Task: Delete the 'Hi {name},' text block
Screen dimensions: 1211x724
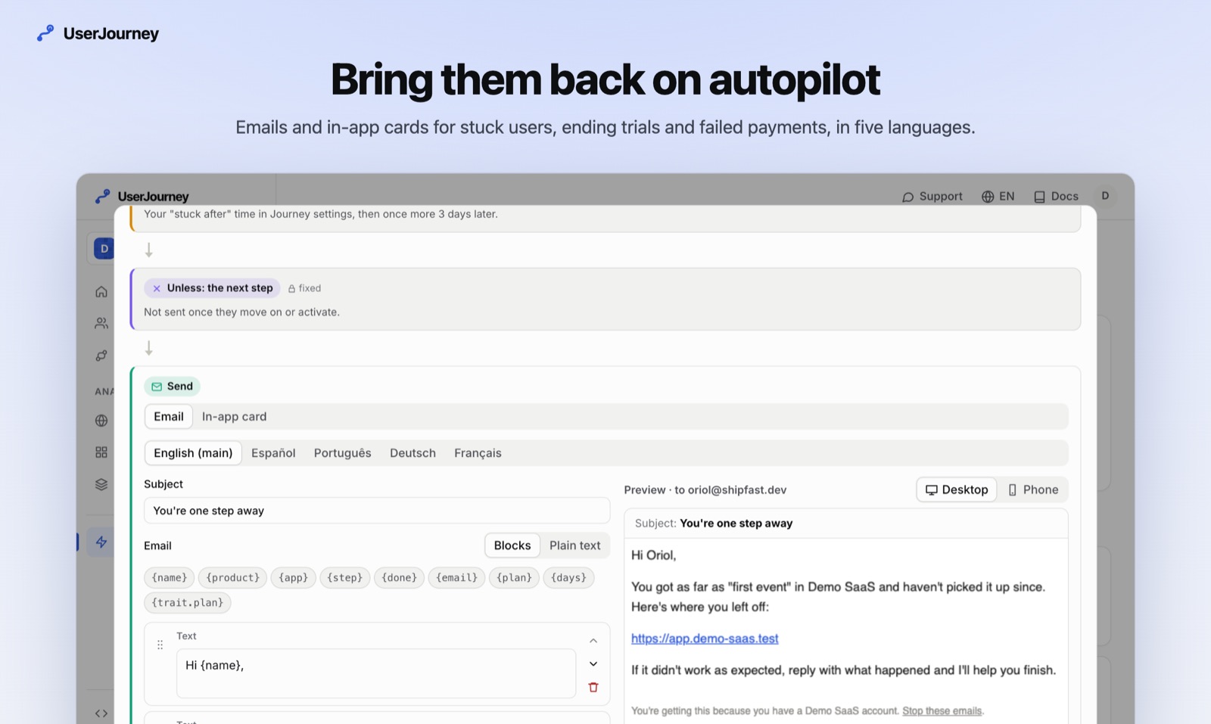Action: click(x=593, y=687)
